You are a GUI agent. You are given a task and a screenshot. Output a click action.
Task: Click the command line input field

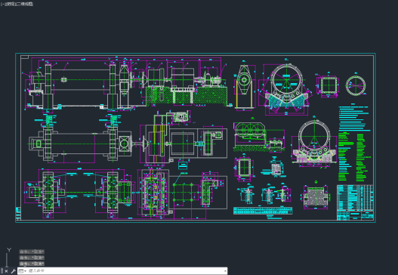pyautogui.click(x=125, y=271)
